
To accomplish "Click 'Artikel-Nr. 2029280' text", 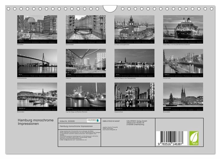I will [67, 121].
